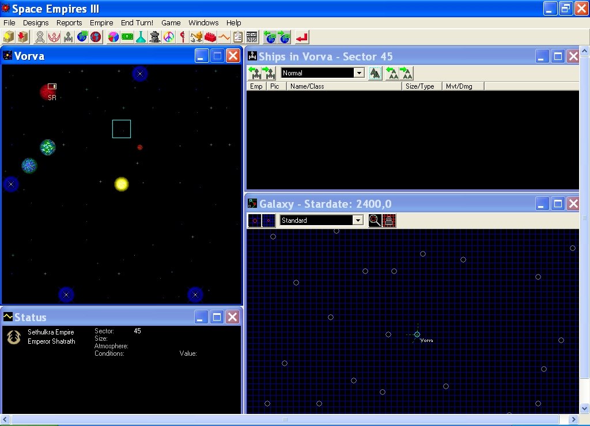Click the red building brick icon
This screenshot has width=590, height=426.
tap(210, 37)
